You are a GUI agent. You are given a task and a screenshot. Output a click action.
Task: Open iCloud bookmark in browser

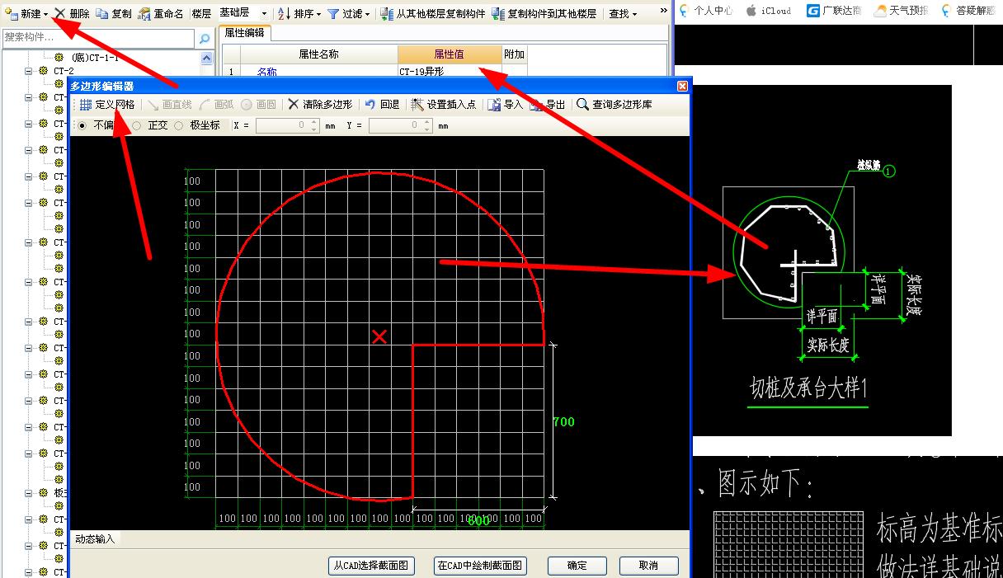click(x=768, y=11)
